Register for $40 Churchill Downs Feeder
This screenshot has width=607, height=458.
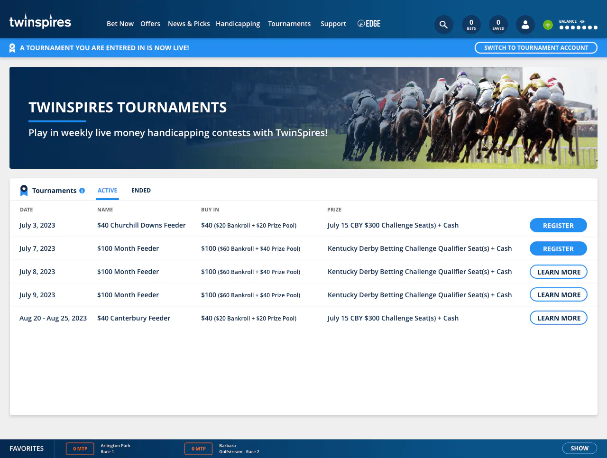point(558,226)
